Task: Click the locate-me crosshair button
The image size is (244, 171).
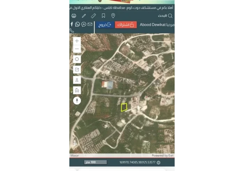Action: coord(77,59)
